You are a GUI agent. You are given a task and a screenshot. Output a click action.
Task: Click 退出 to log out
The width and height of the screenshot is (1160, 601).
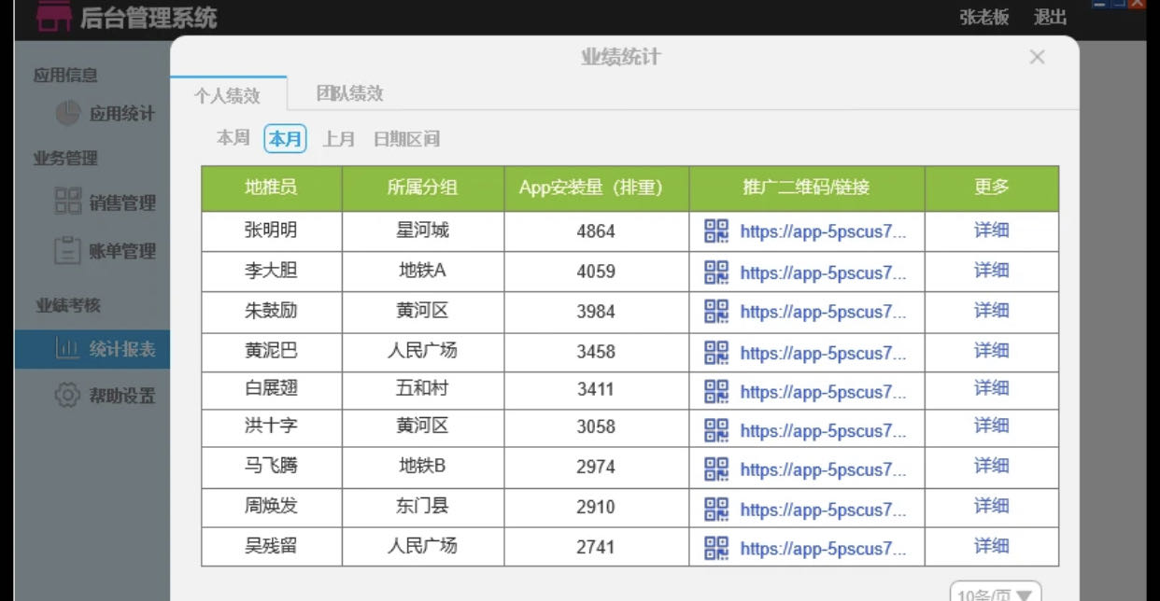(x=1050, y=17)
